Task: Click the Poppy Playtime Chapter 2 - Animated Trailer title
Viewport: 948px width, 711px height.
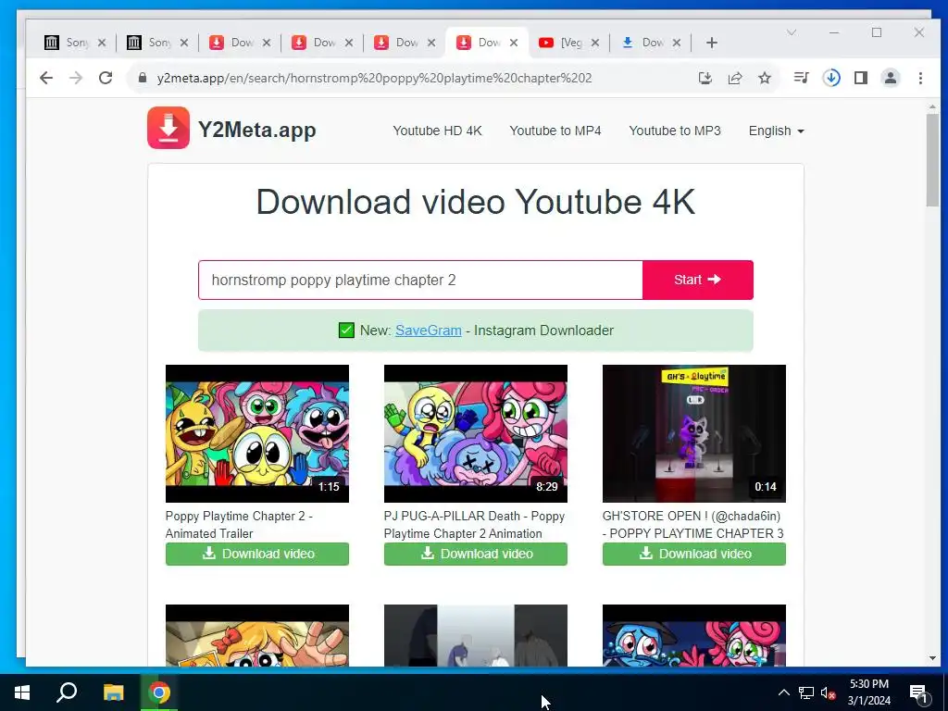Action: pos(239,525)
